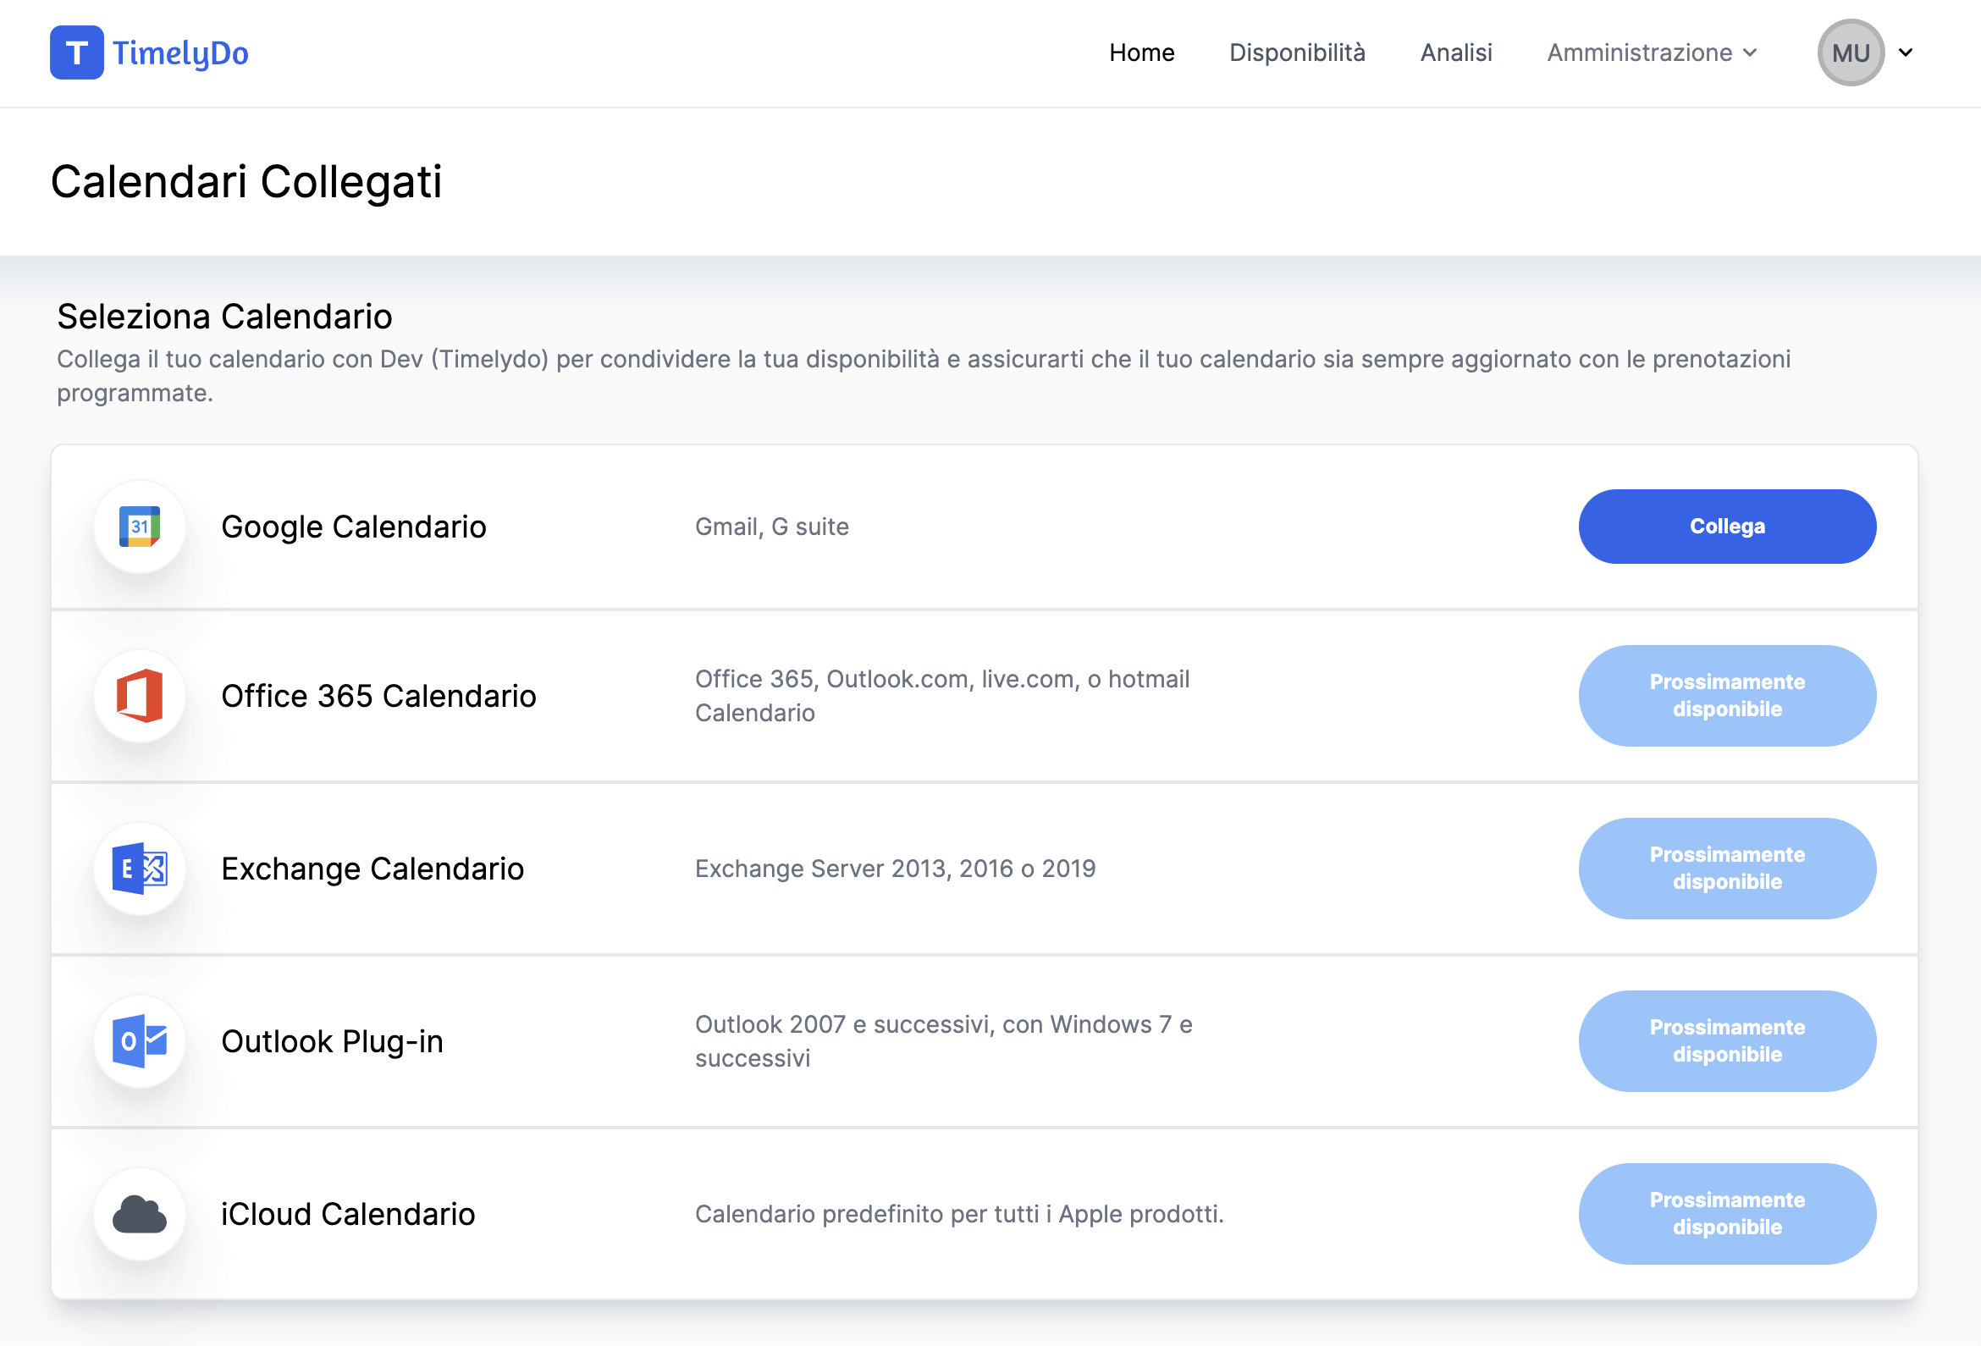Open the MU user avatar
The width and height of the screenshot is (1981, 1346).
[1851, 52]
